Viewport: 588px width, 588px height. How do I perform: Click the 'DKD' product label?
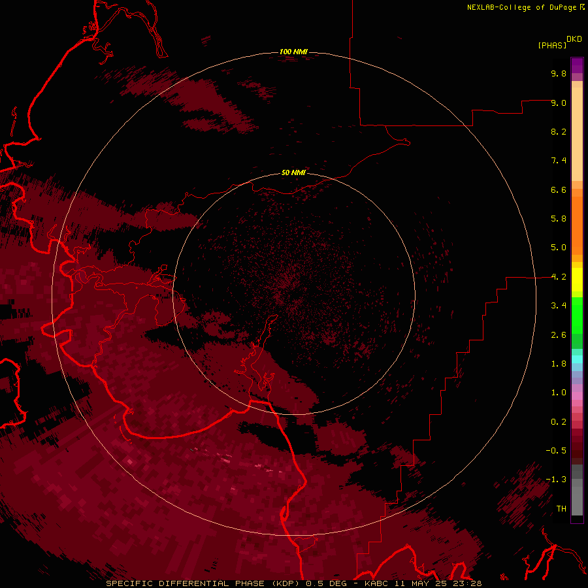click(x=574, y=39)
